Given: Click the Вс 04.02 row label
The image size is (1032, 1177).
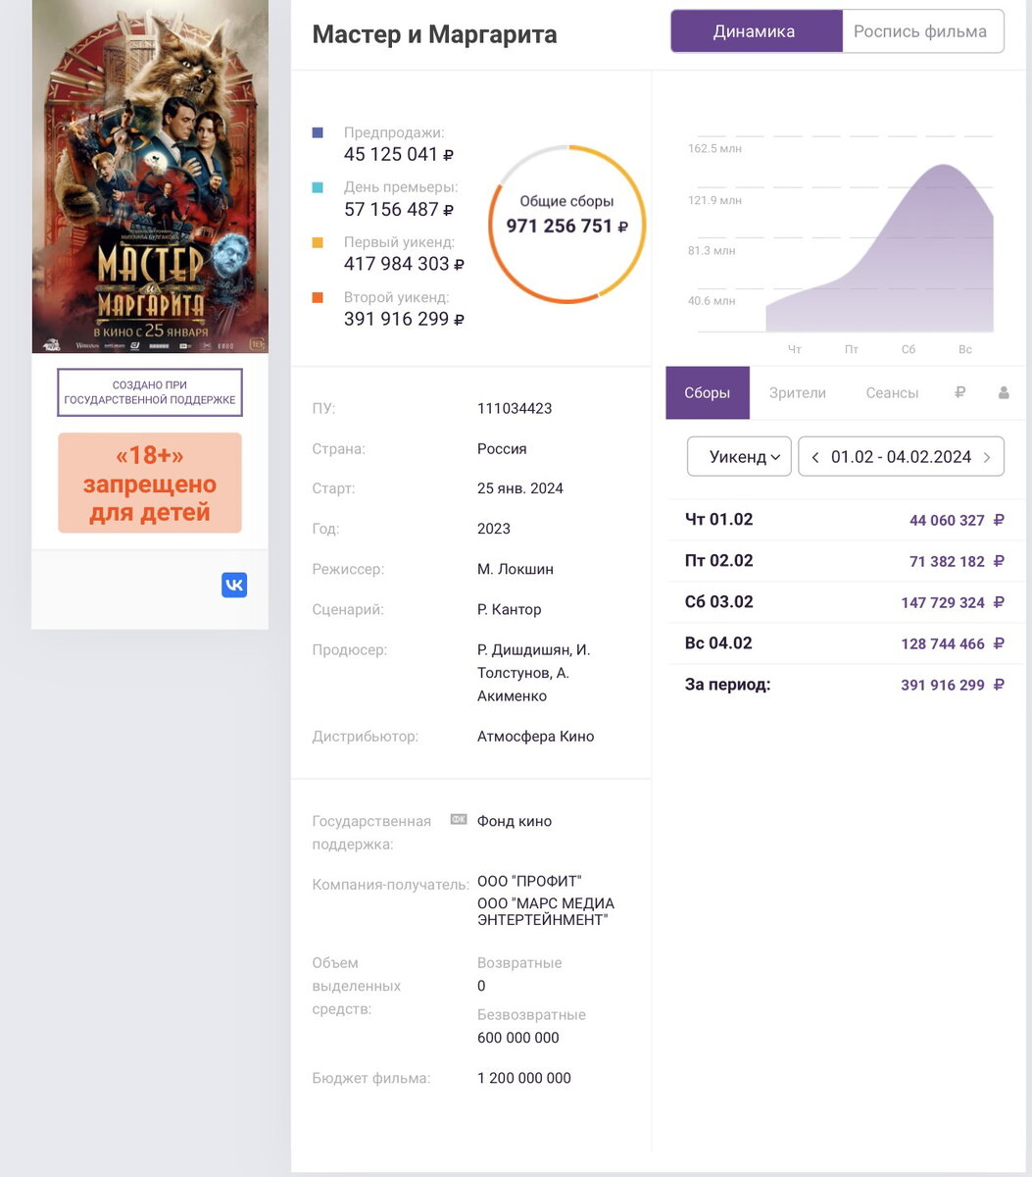Looking at the screenshot, I should click(x=718, y=643).
